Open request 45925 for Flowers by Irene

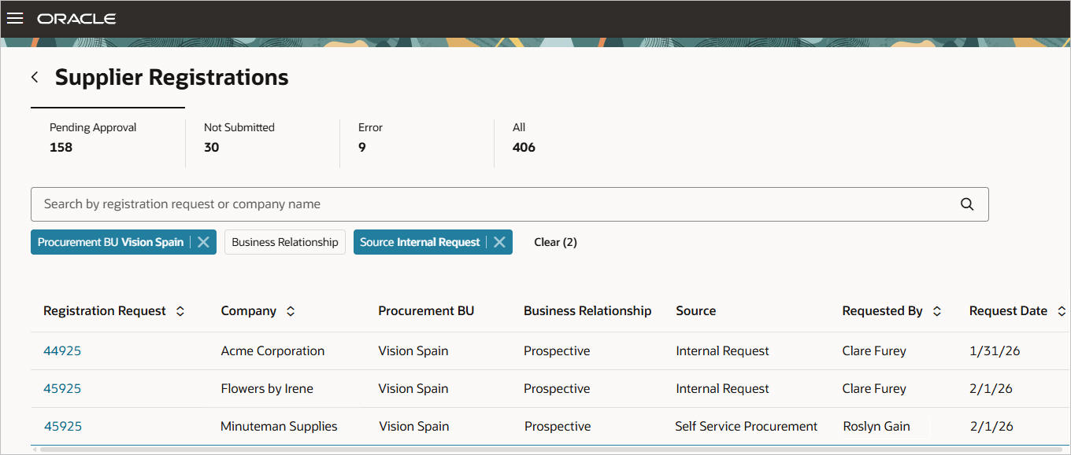62,389
